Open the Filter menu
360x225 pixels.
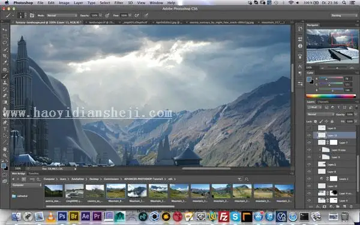click(119, 3)
